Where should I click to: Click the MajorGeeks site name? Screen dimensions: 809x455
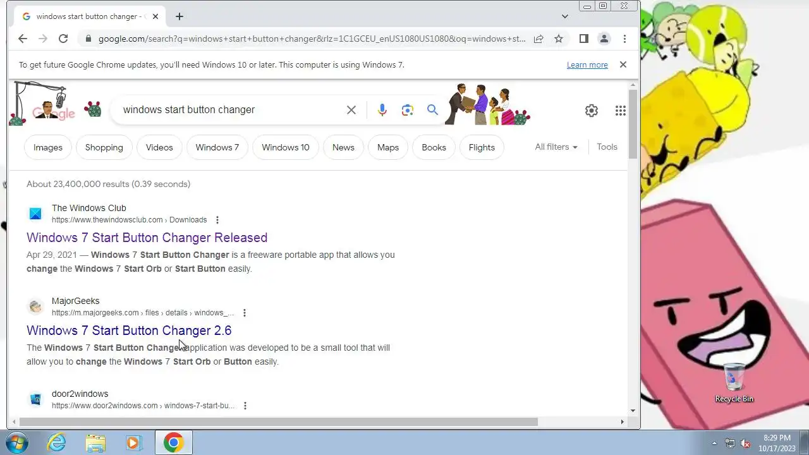point(76,301)
